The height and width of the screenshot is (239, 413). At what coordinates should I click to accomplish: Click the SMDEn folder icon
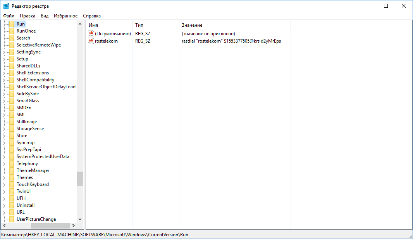point(12,108)
